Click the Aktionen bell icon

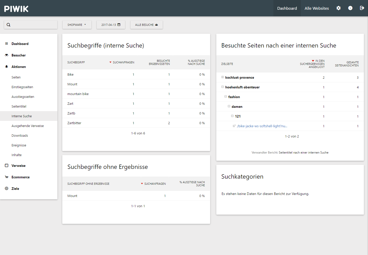(7, 67)
